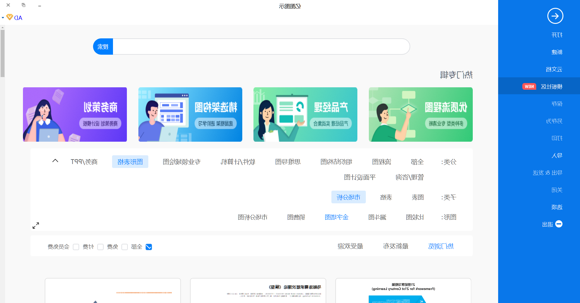The height and width of the screenshot is (303, 580).
Task: Filter by 销售图 shape type
Action: [x=296, y=217]
